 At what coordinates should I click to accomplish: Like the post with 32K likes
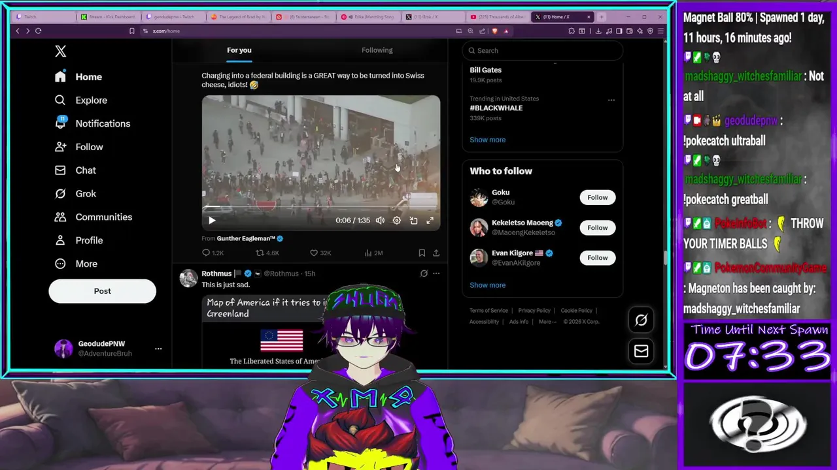(x=320, y=253)
